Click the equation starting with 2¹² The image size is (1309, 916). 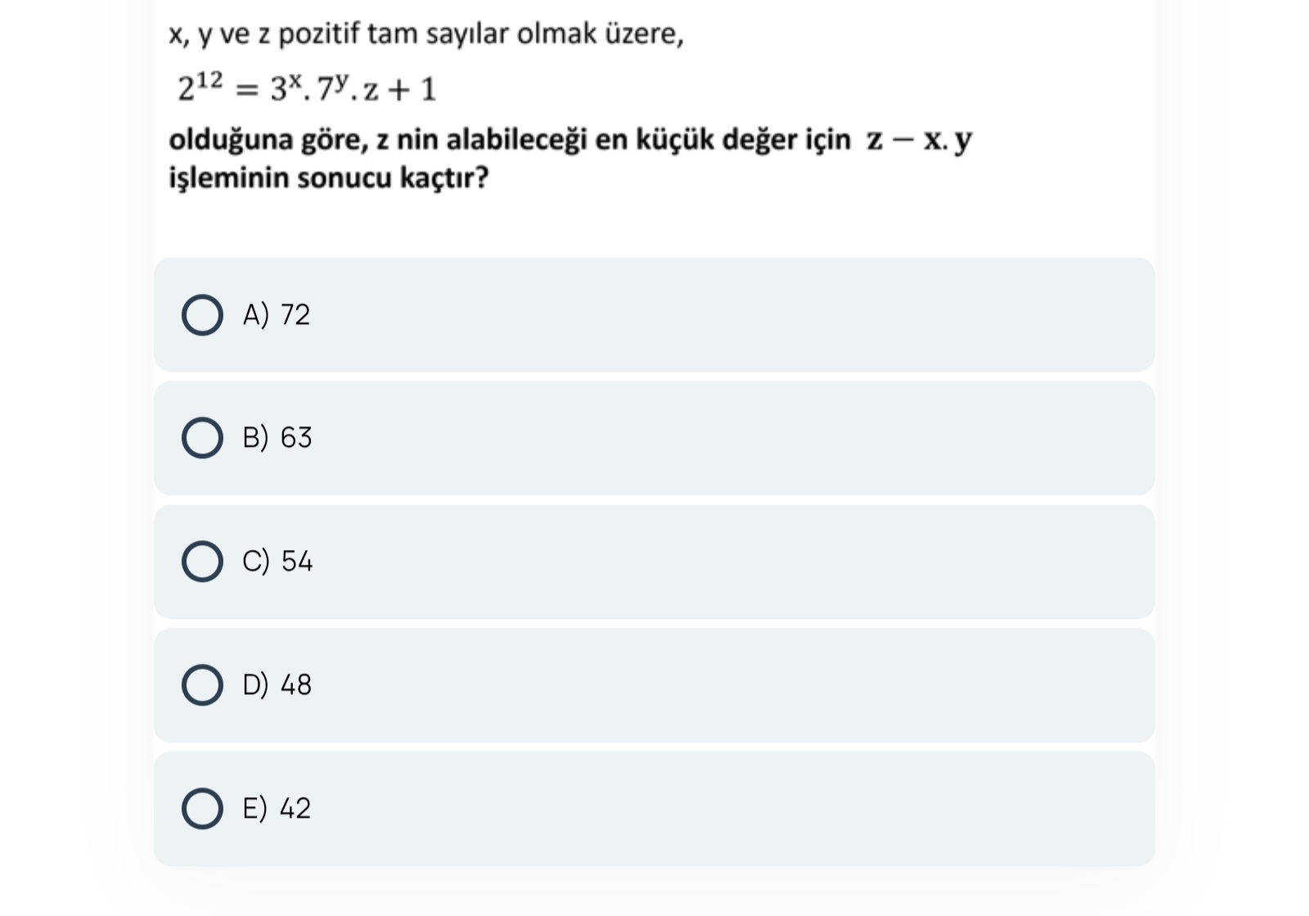point(307,88)
